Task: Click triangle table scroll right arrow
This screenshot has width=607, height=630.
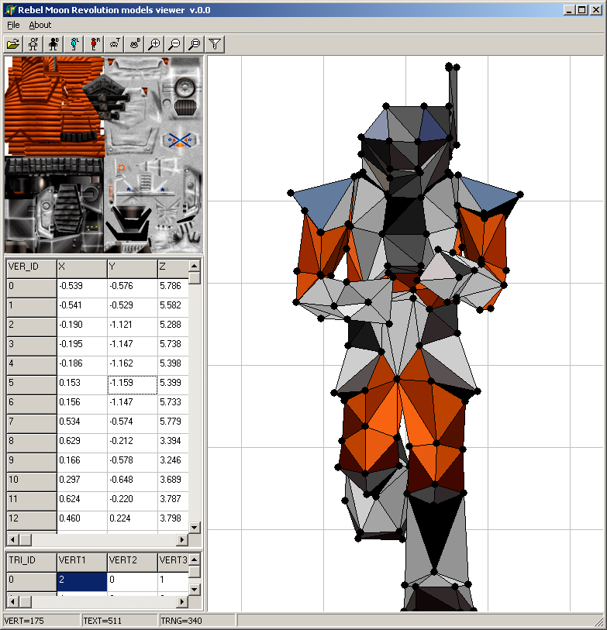Action: tap(182, 601)
